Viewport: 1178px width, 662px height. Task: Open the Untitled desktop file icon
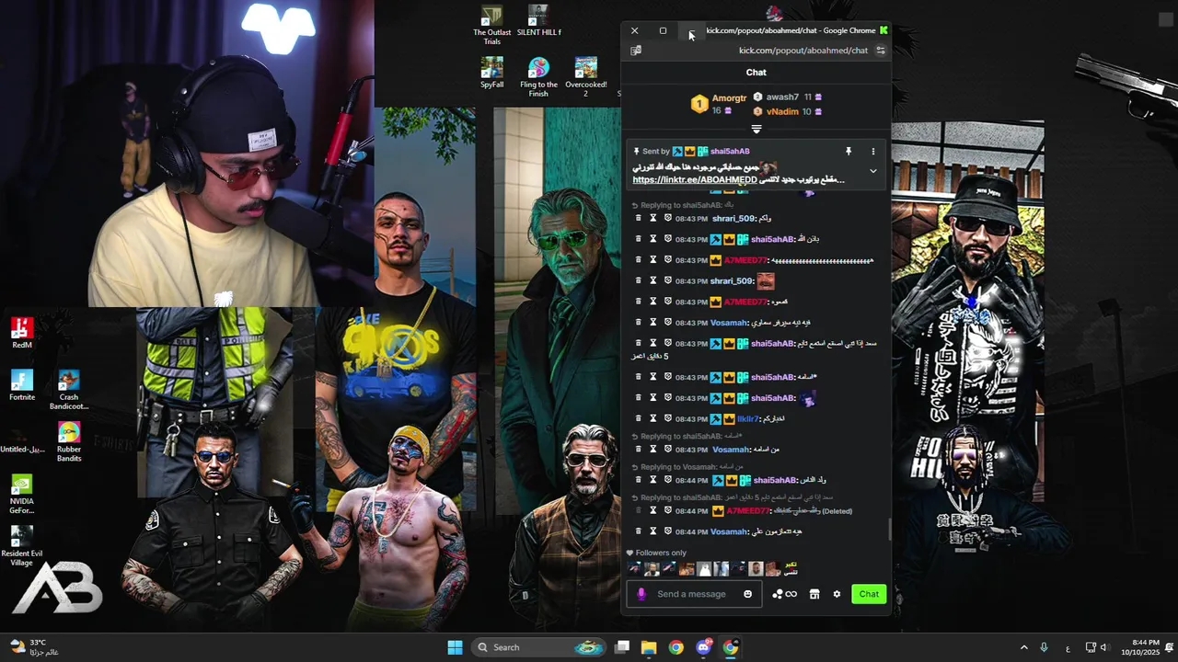pos(22,441)
